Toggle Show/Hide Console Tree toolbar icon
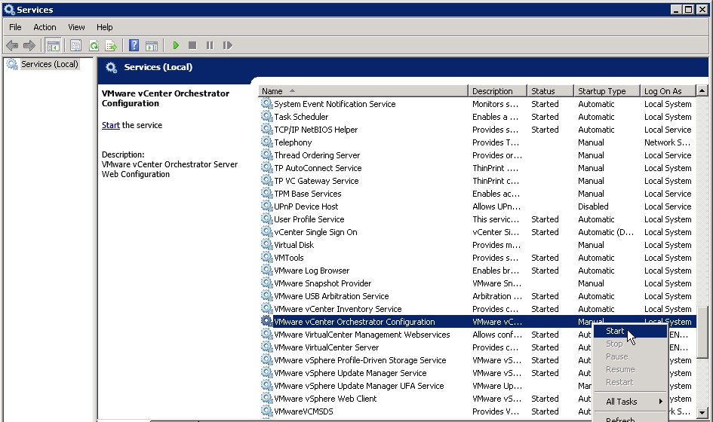Image resolution: width=713 pixels, height=422 pixels. point(54,45)
